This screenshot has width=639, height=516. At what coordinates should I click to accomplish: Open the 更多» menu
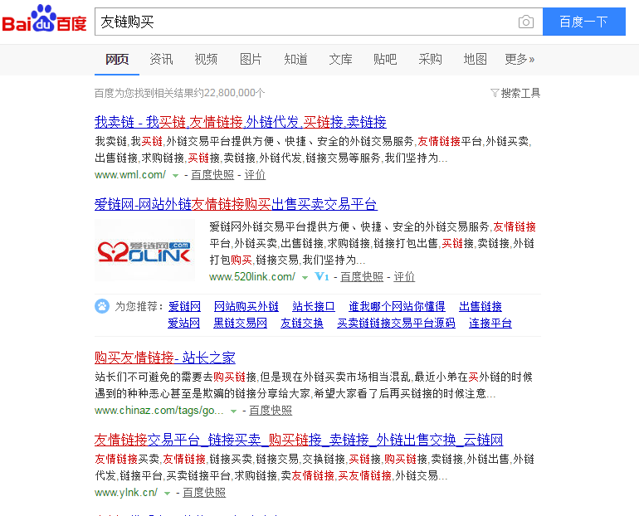(x=519, y=60)
